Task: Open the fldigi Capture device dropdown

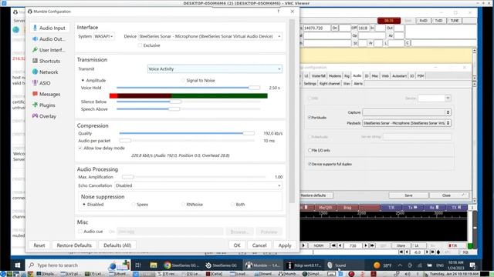Action: (407, 112)
